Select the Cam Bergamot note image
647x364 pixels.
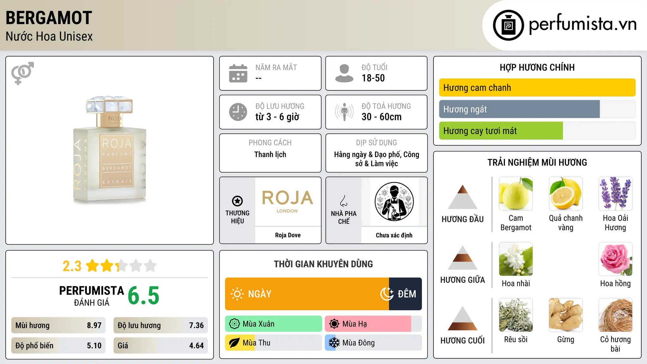coord(516,194)
